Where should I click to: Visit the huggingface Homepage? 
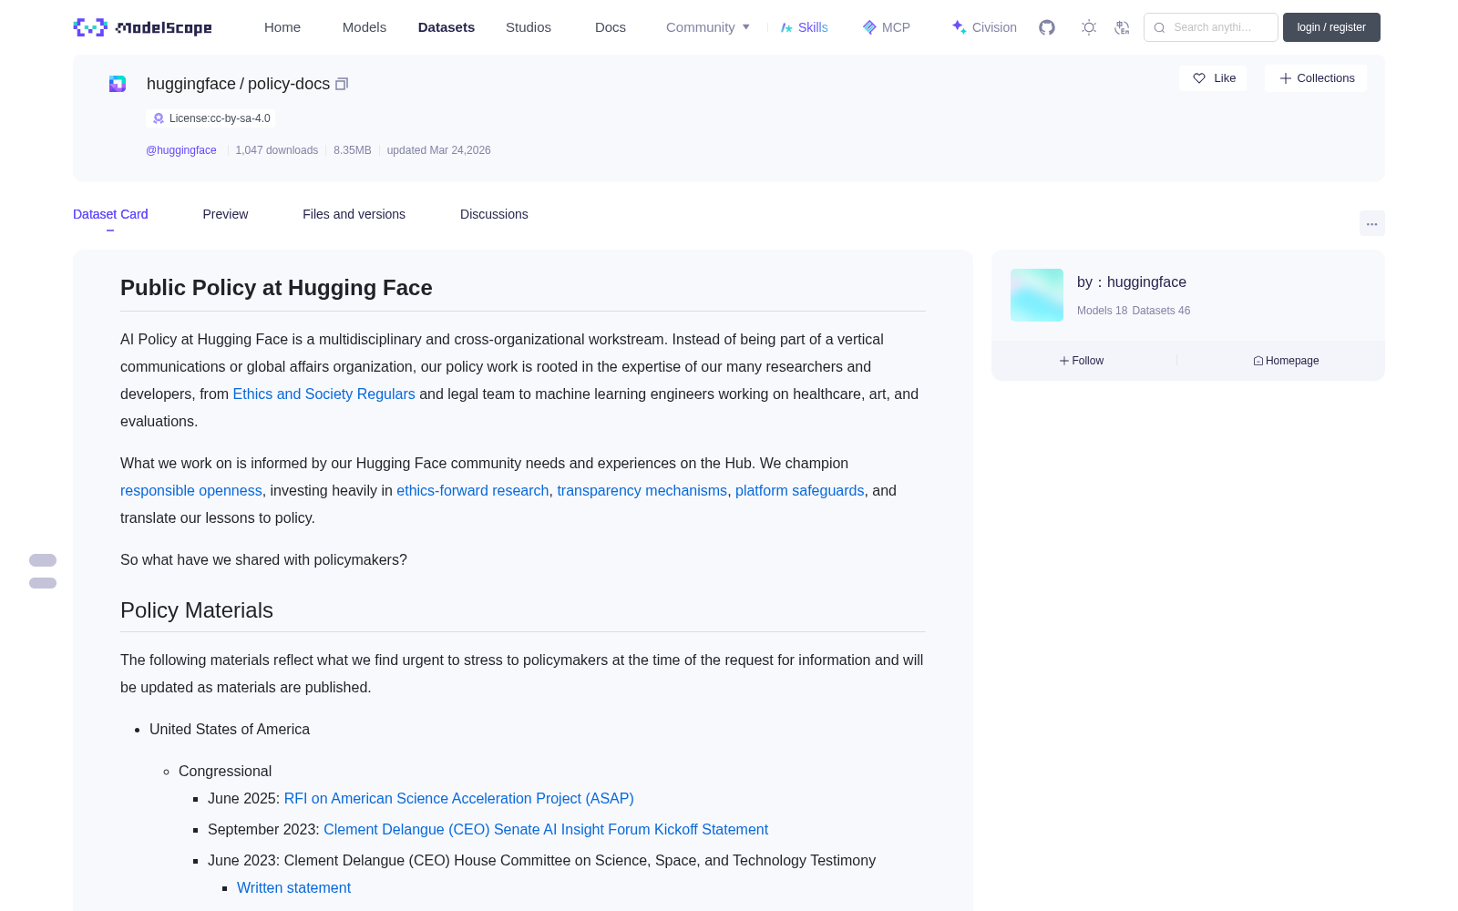pos(1286,361)
